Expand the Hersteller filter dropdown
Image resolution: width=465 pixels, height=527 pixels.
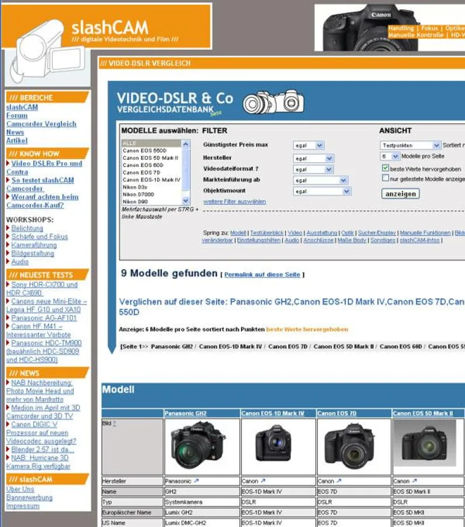point(314,158)
